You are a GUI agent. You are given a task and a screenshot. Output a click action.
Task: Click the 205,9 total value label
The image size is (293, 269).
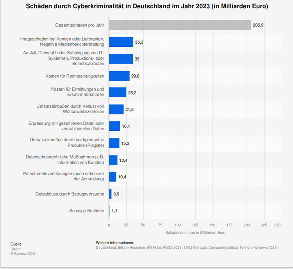point(259,25)
